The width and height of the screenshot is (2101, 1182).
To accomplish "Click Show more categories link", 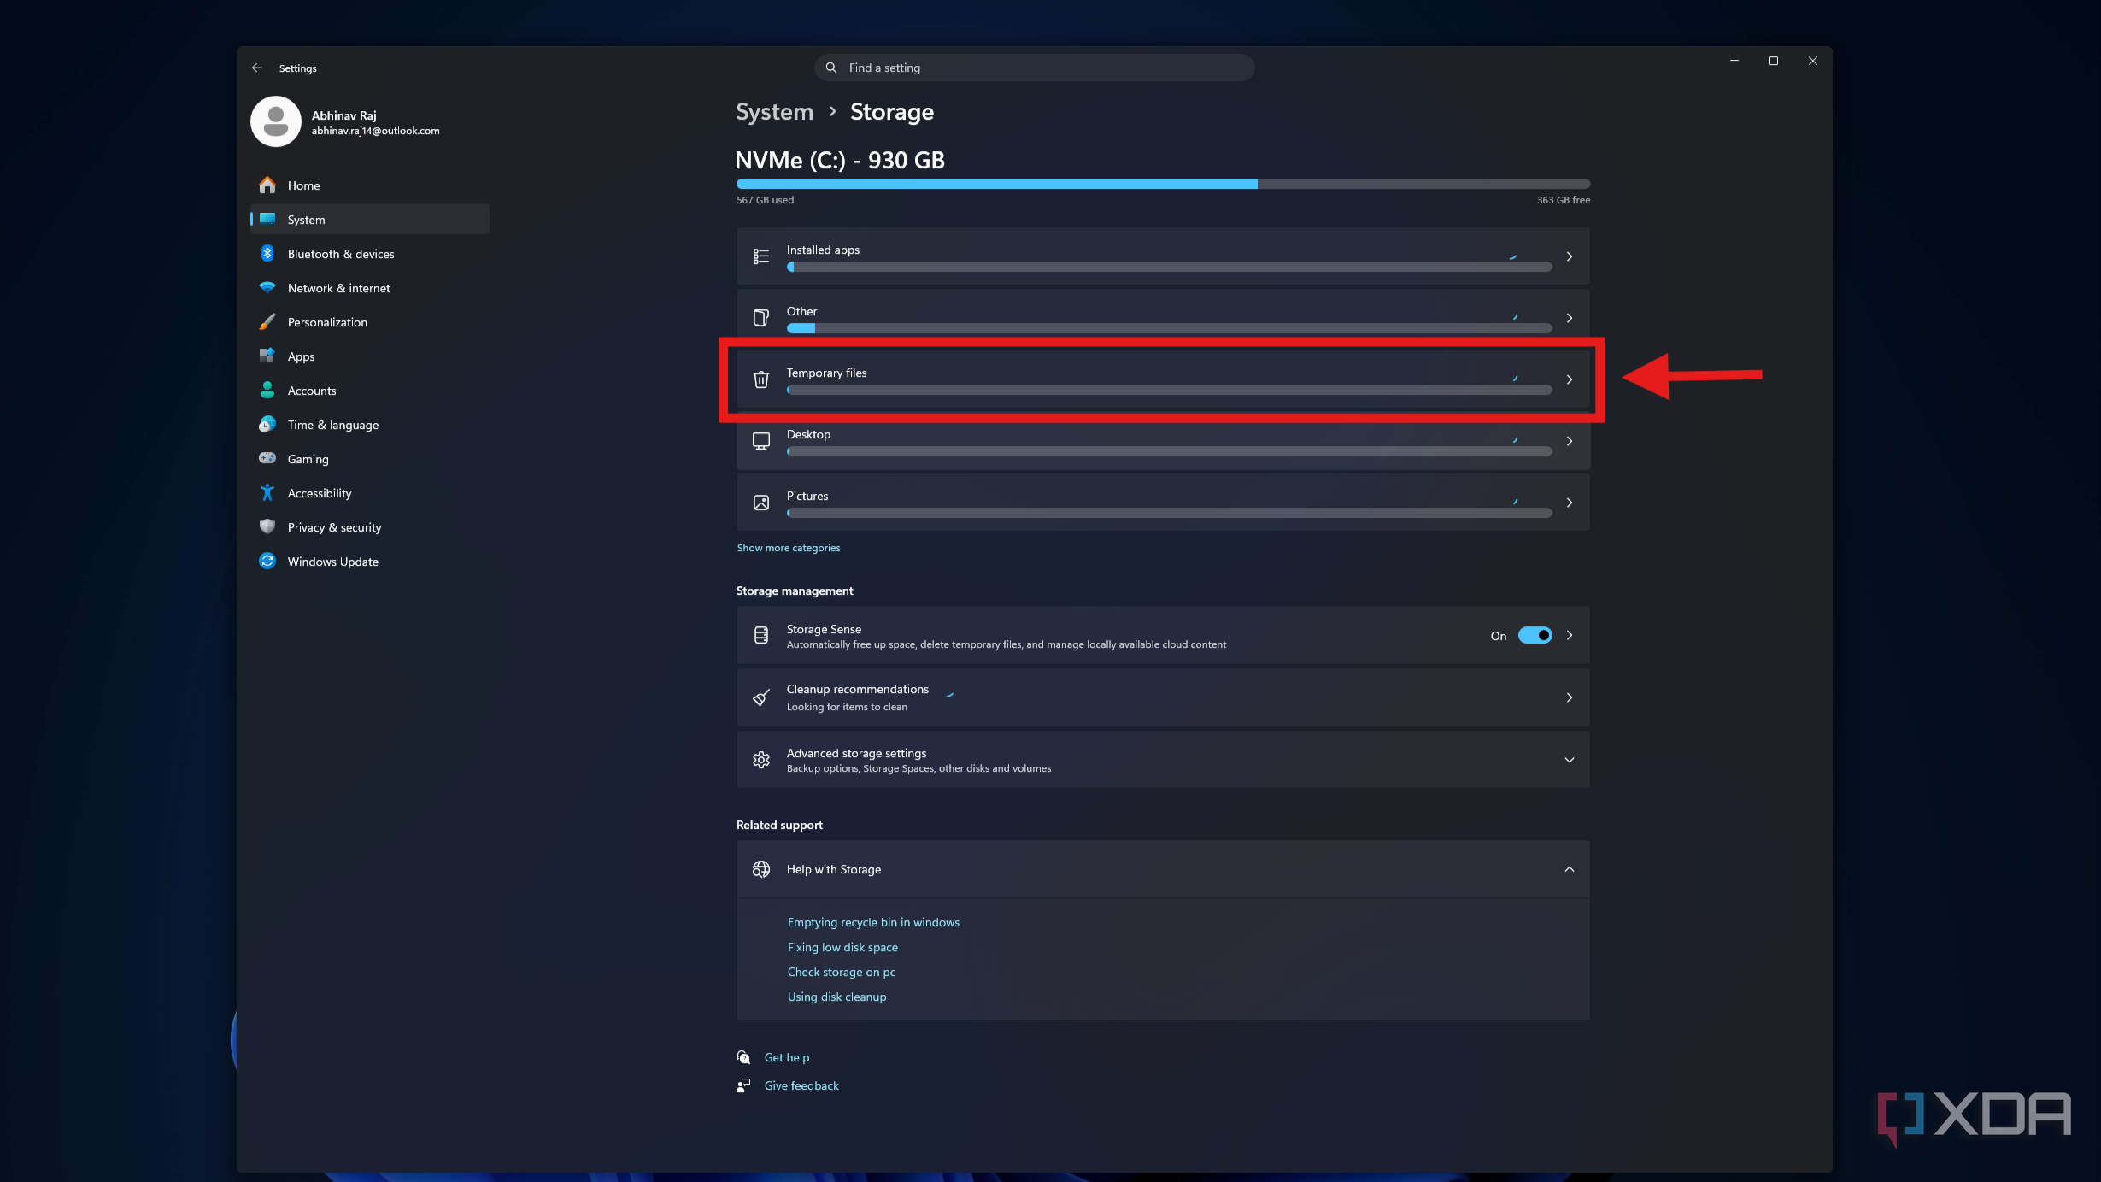I will point(789,548).
